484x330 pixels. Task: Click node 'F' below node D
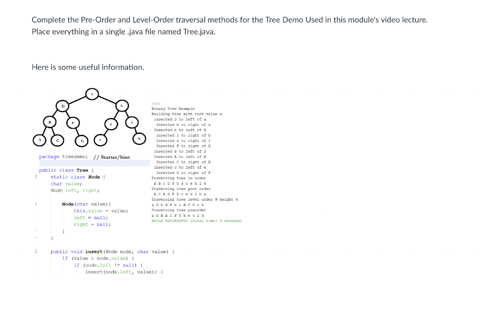click(73, 123)
